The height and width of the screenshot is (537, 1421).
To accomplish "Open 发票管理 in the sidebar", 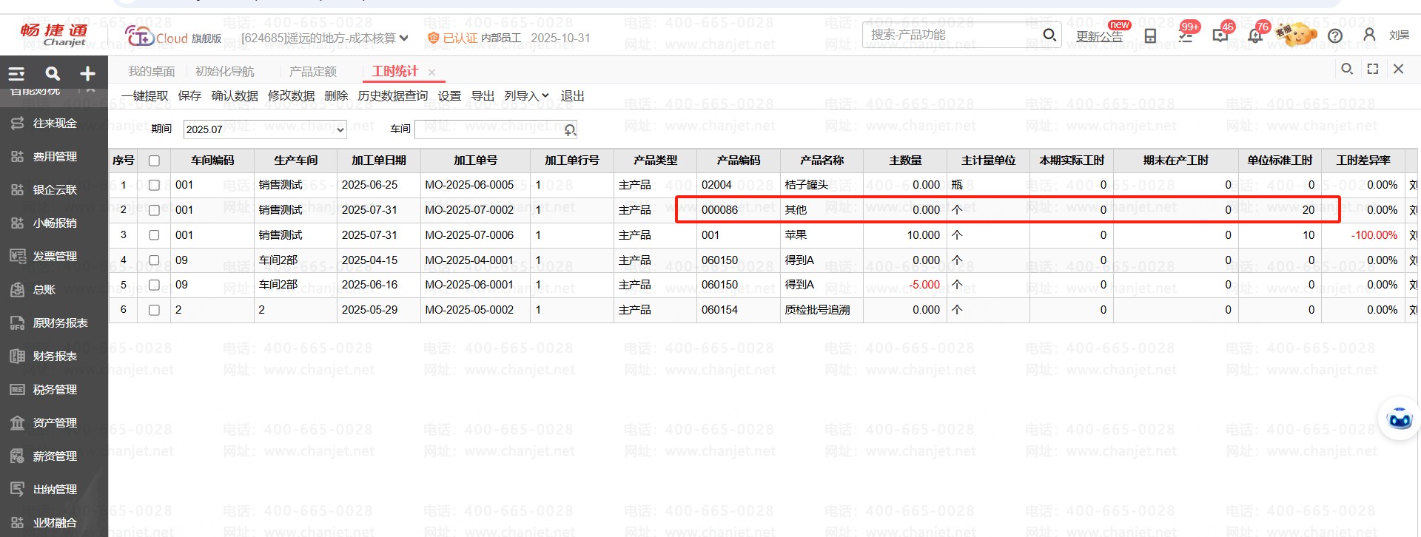I will (55, 257).
